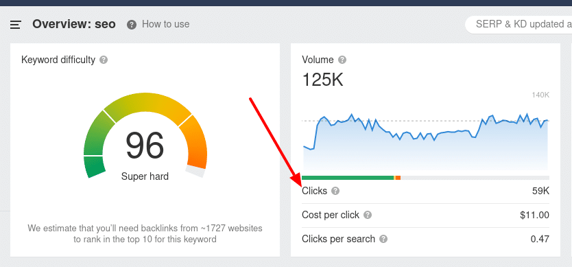Click the Cost per click label
The width and height of the screenshot is (572, 267).
click(331, 215)
